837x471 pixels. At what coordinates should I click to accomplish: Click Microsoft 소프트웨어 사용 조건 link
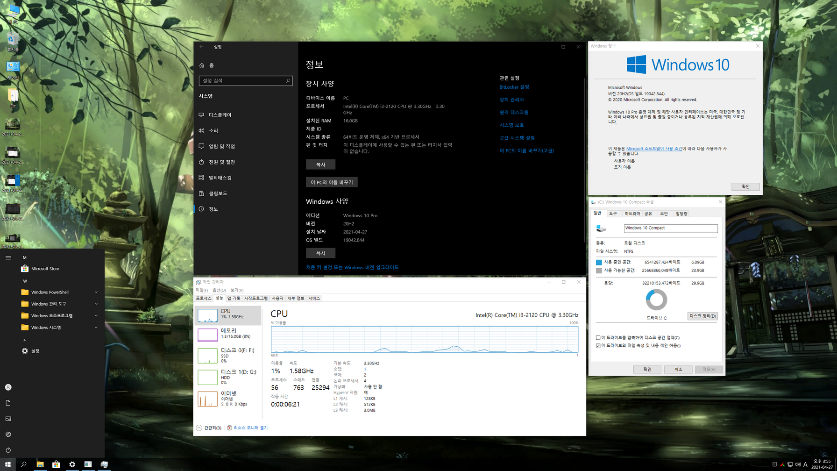click(654, 149)
